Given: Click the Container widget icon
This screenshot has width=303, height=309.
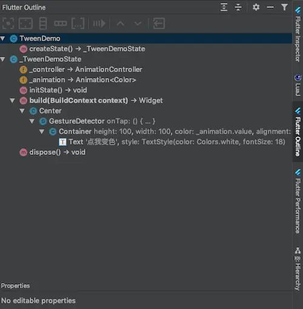Looking at the screenshot, I should [53, 132].
